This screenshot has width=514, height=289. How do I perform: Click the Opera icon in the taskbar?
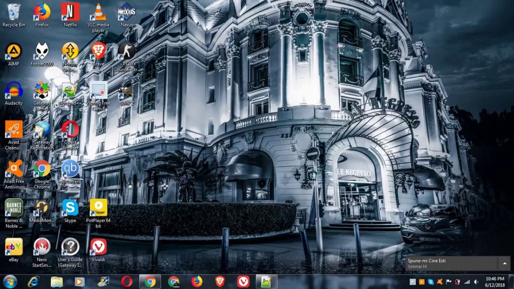(x=126, y=281)
